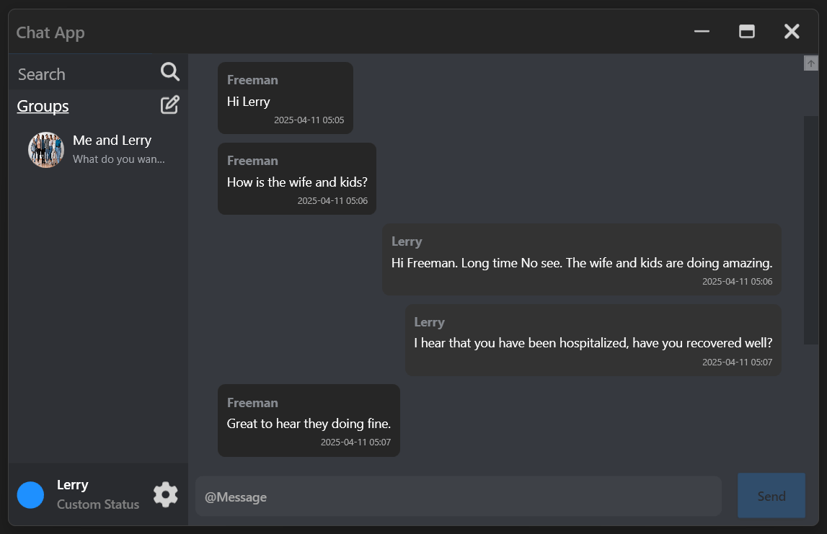827x534 pixels.
Task: Click the search magnifier icon
Action: click(x=170, y=71)
